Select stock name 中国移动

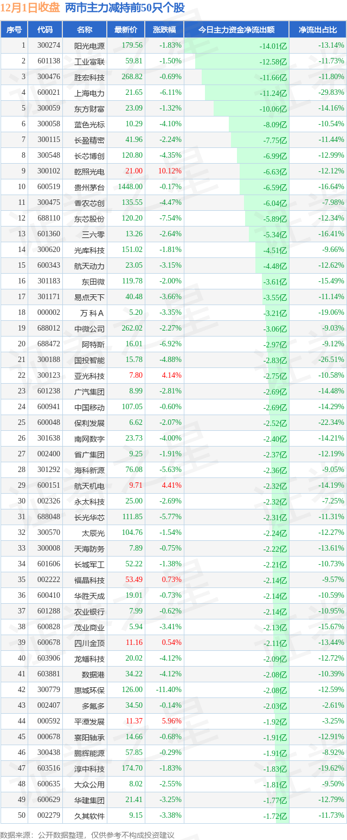(89, 407)
